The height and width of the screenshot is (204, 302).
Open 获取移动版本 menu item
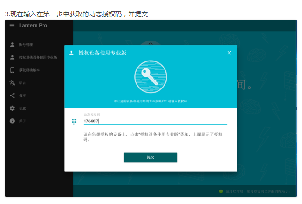[29, 70]
